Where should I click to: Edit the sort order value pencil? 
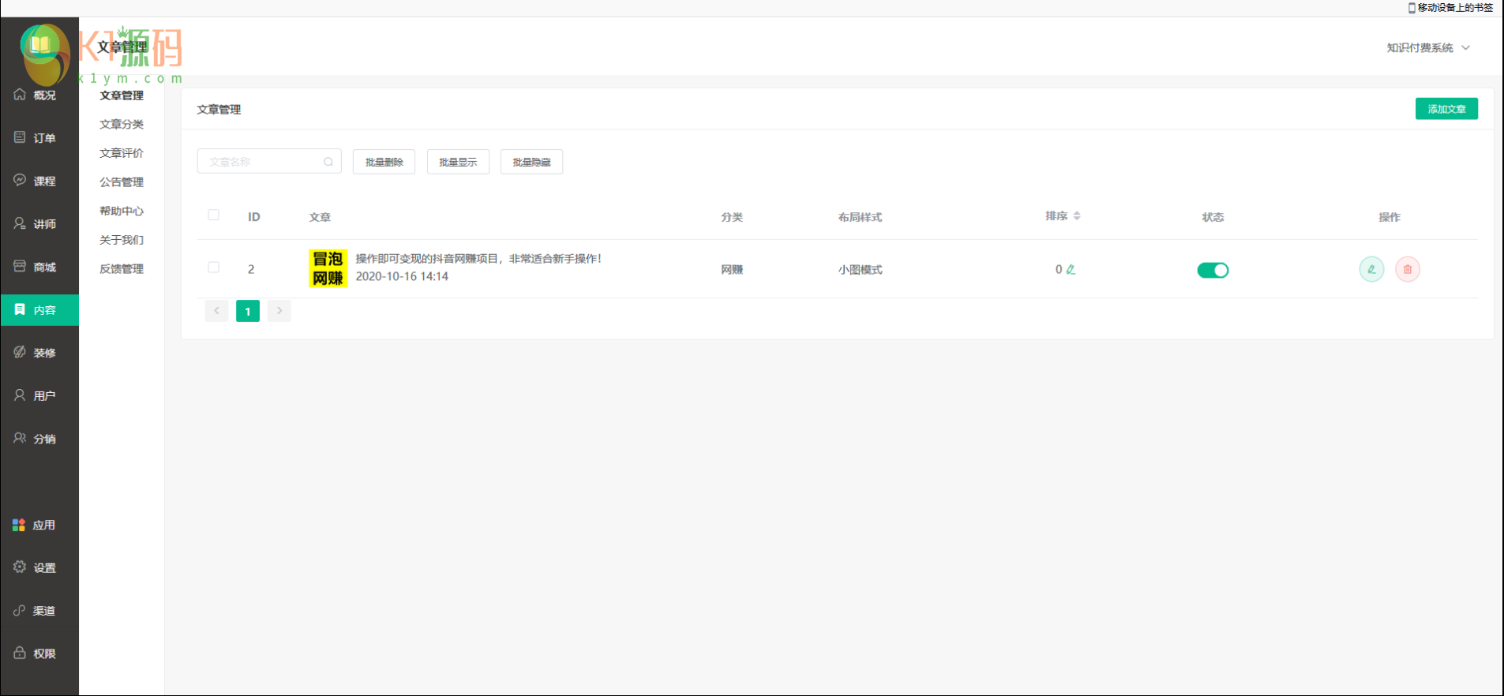pyautogui.click(x=1071, y=269)
